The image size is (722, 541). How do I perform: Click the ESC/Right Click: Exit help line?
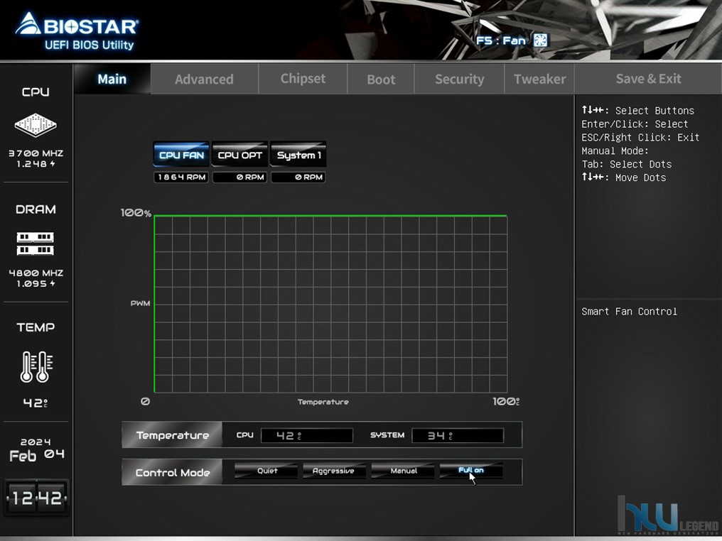click(640, 138)
